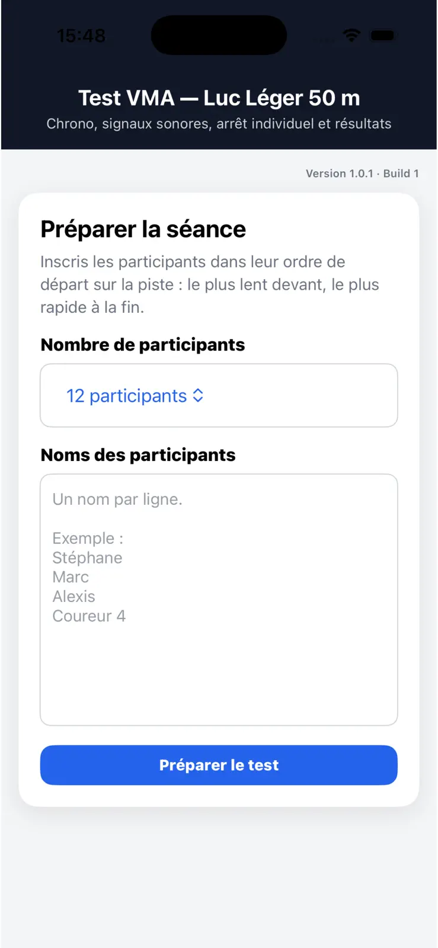Tap the instructions paragraph about starting order

click(210, 284)
